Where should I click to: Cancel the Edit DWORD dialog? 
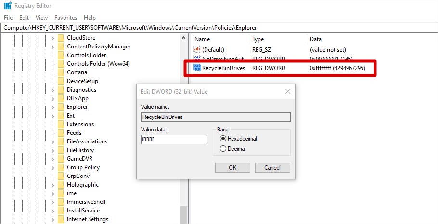(272, 167)
